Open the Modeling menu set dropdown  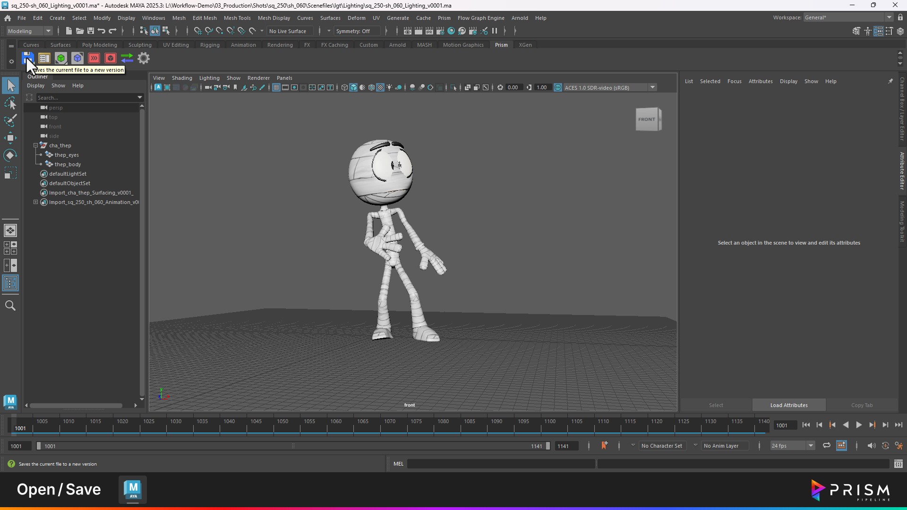[x=29, y=31]
